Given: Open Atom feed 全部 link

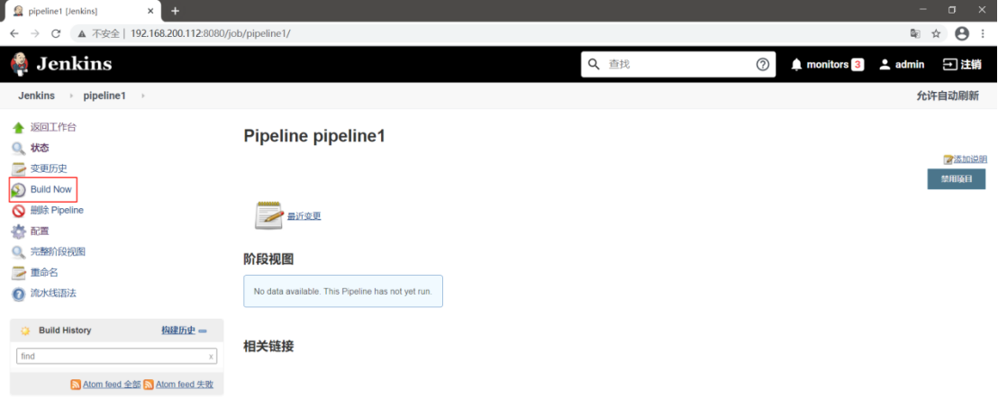Looking at the screenshot, I should (111, 385).
